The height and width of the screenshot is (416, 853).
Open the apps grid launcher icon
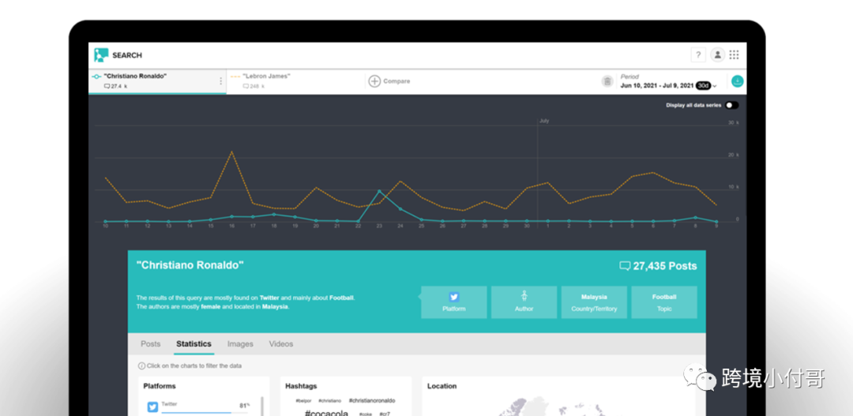[735, 55]
